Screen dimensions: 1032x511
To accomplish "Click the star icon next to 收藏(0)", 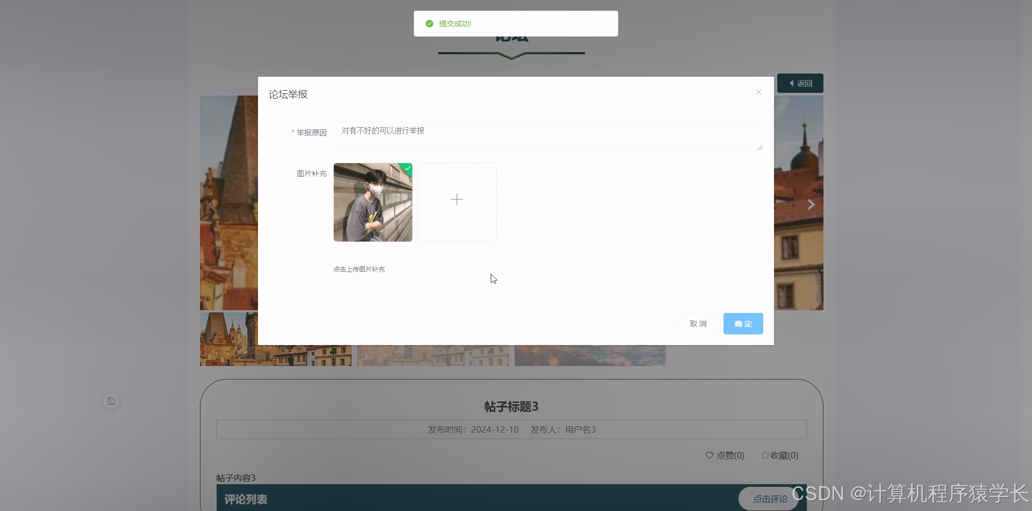I will [x=765, y=455].
